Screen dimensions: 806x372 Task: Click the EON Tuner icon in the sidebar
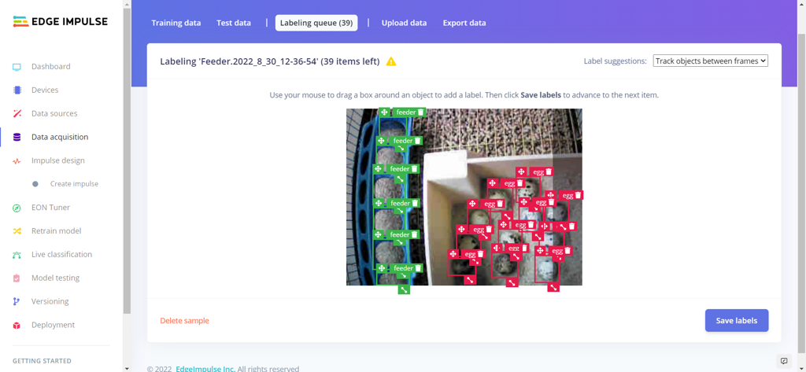pyautogui.click(x=17, y=208)
